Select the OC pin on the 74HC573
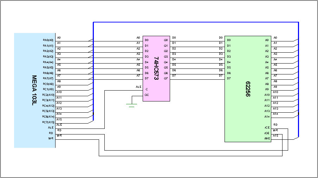Viewport: 318px width, 178px height. (147, 95)
